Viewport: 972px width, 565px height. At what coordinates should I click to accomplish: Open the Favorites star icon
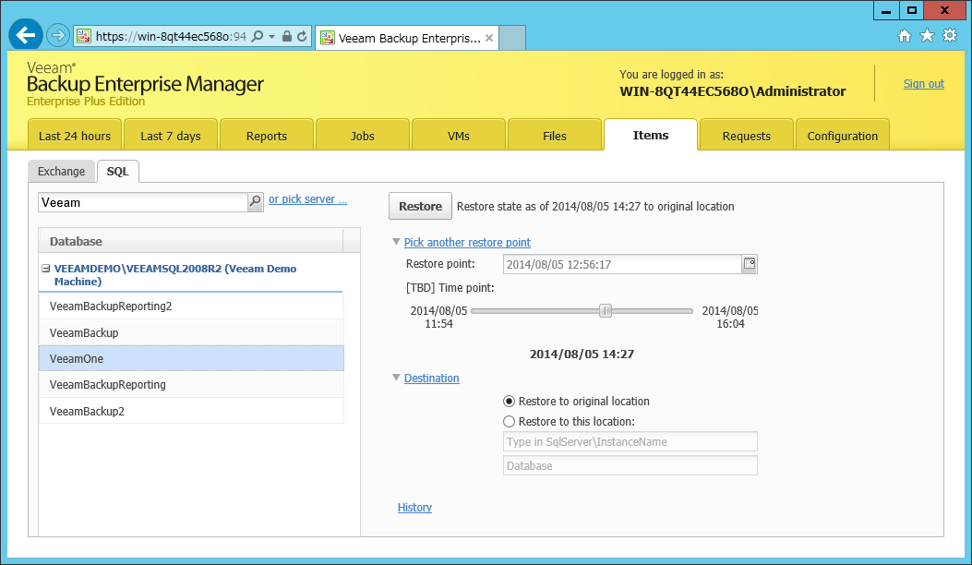(x=927, y=36)
